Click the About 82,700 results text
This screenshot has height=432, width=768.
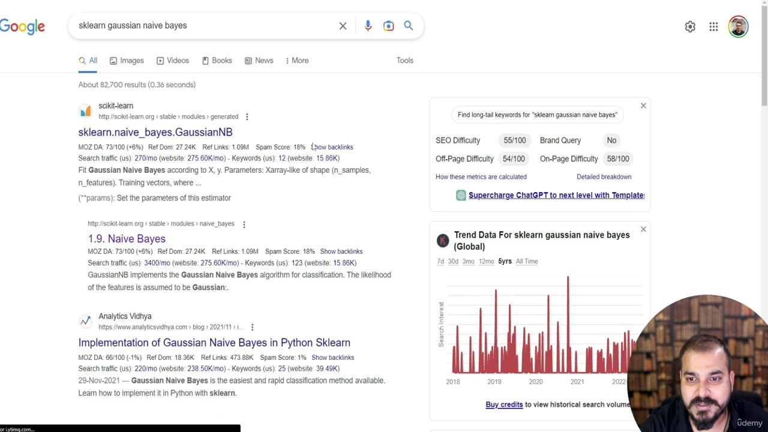[x=137, y=85]
